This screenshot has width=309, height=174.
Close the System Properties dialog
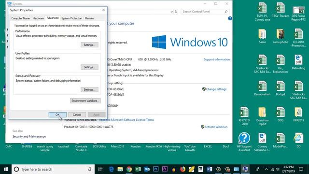point(103,10)
